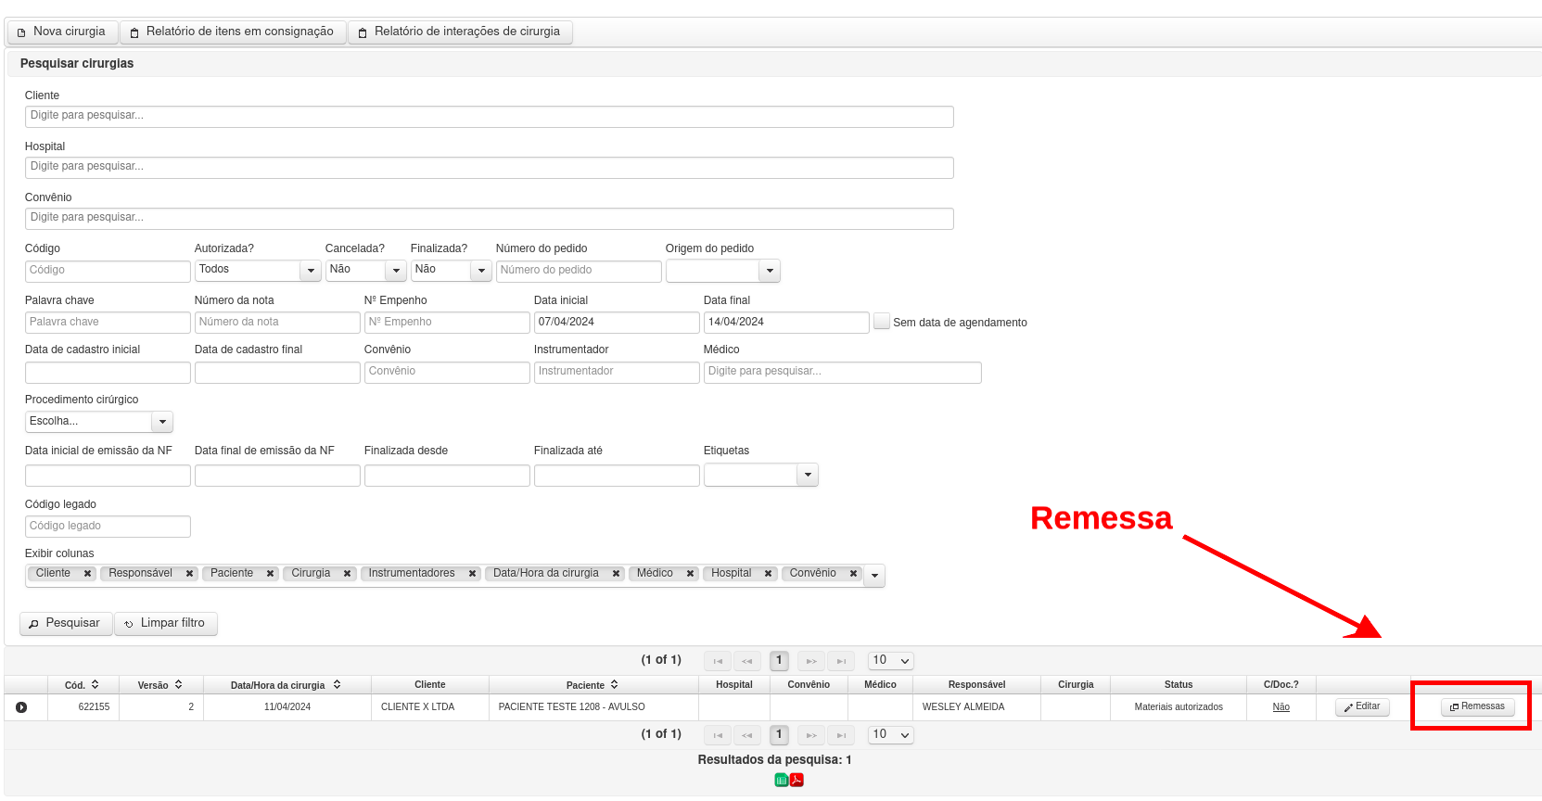The height and width of the screenshot is (801, 1542).
Task: Click the Pesquisar button
Action: pyautogui.click(x=66, y=623)
